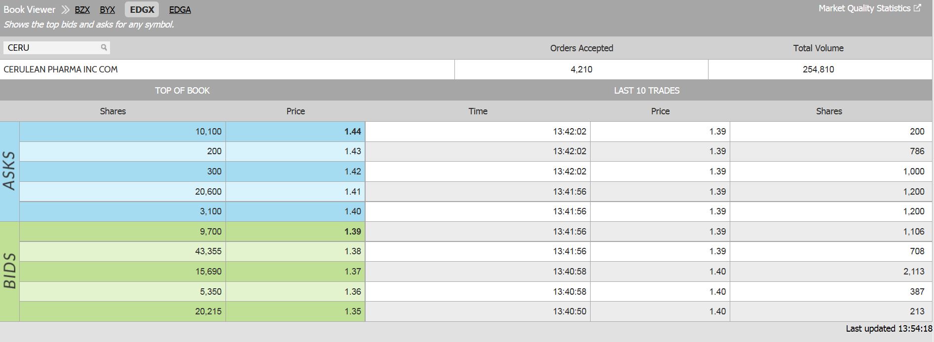Switch to the BZX tab
934x342 pixels.
click(x=82, y=9)
